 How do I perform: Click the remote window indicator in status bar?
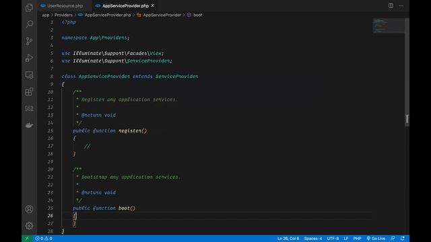pos(27,239)
